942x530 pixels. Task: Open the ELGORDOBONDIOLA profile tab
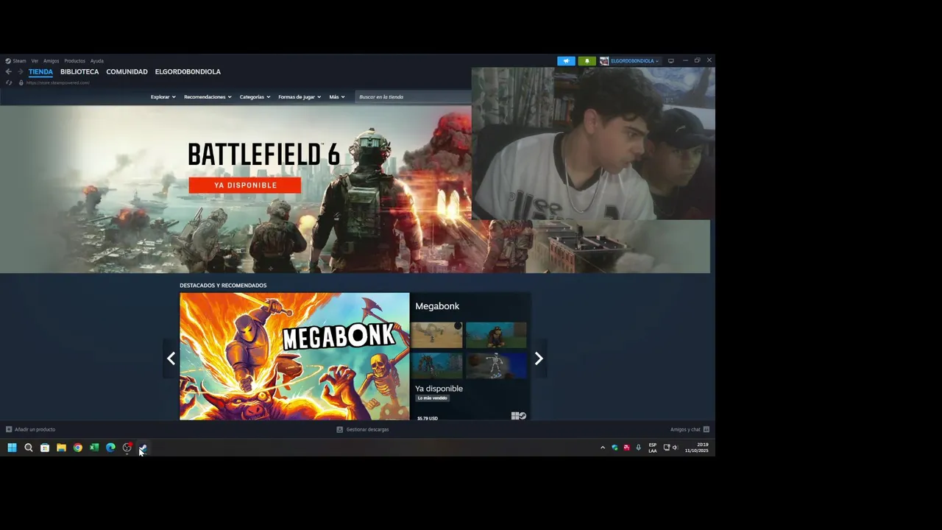188,71
